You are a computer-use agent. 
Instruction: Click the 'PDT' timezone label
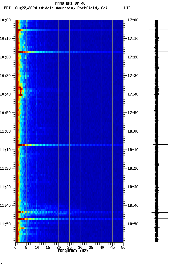coord(7,8)
